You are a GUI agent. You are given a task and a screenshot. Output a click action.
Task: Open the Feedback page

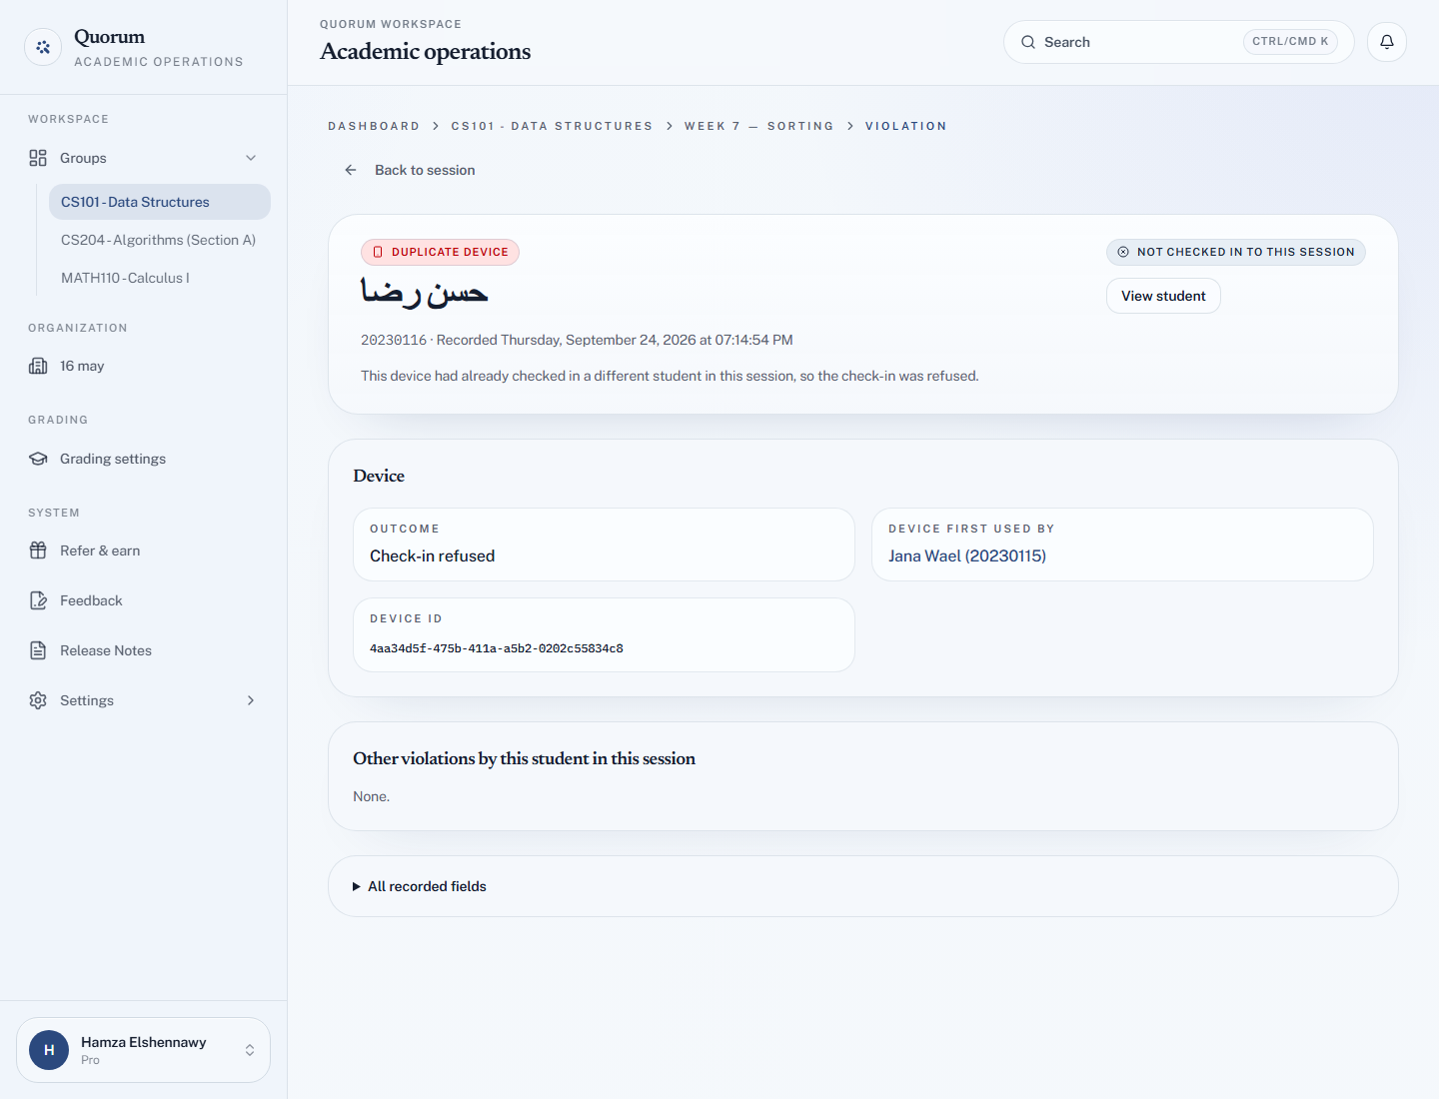(x=143, y=600)
